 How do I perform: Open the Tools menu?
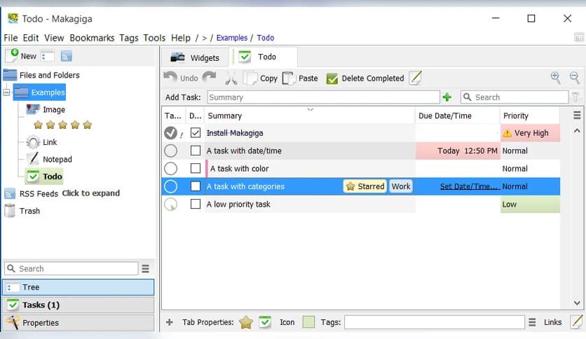(154, 38)
